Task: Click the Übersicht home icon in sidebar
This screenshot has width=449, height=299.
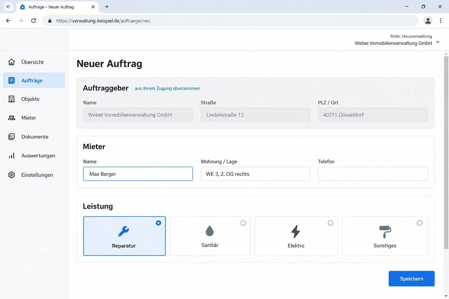Action: 11,62
